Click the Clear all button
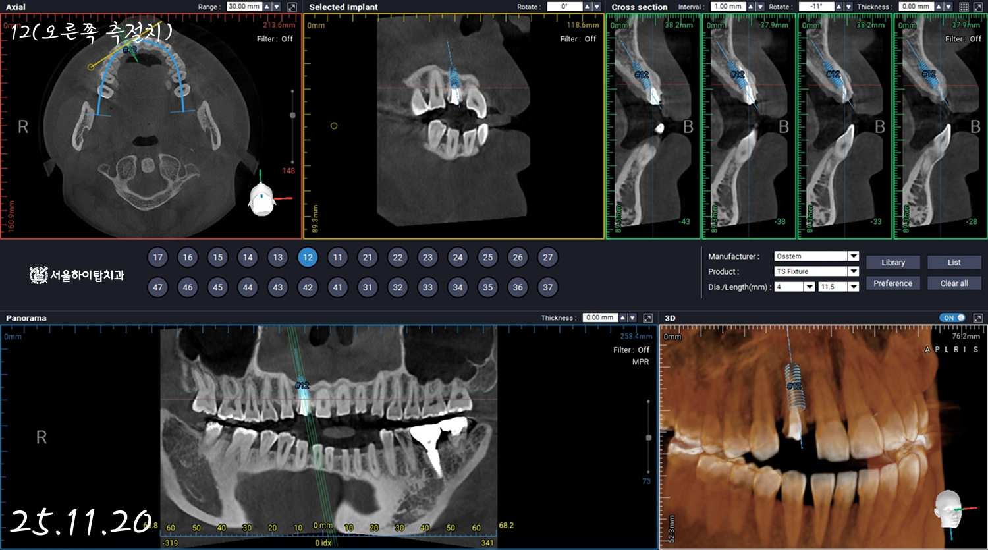Image resolution: width=988 pixels, height=550 pixels. click(x=954, y=283)
